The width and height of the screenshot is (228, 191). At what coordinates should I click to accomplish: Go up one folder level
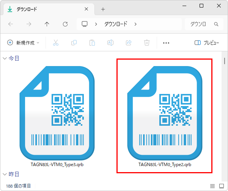click(x=47, y=24)
